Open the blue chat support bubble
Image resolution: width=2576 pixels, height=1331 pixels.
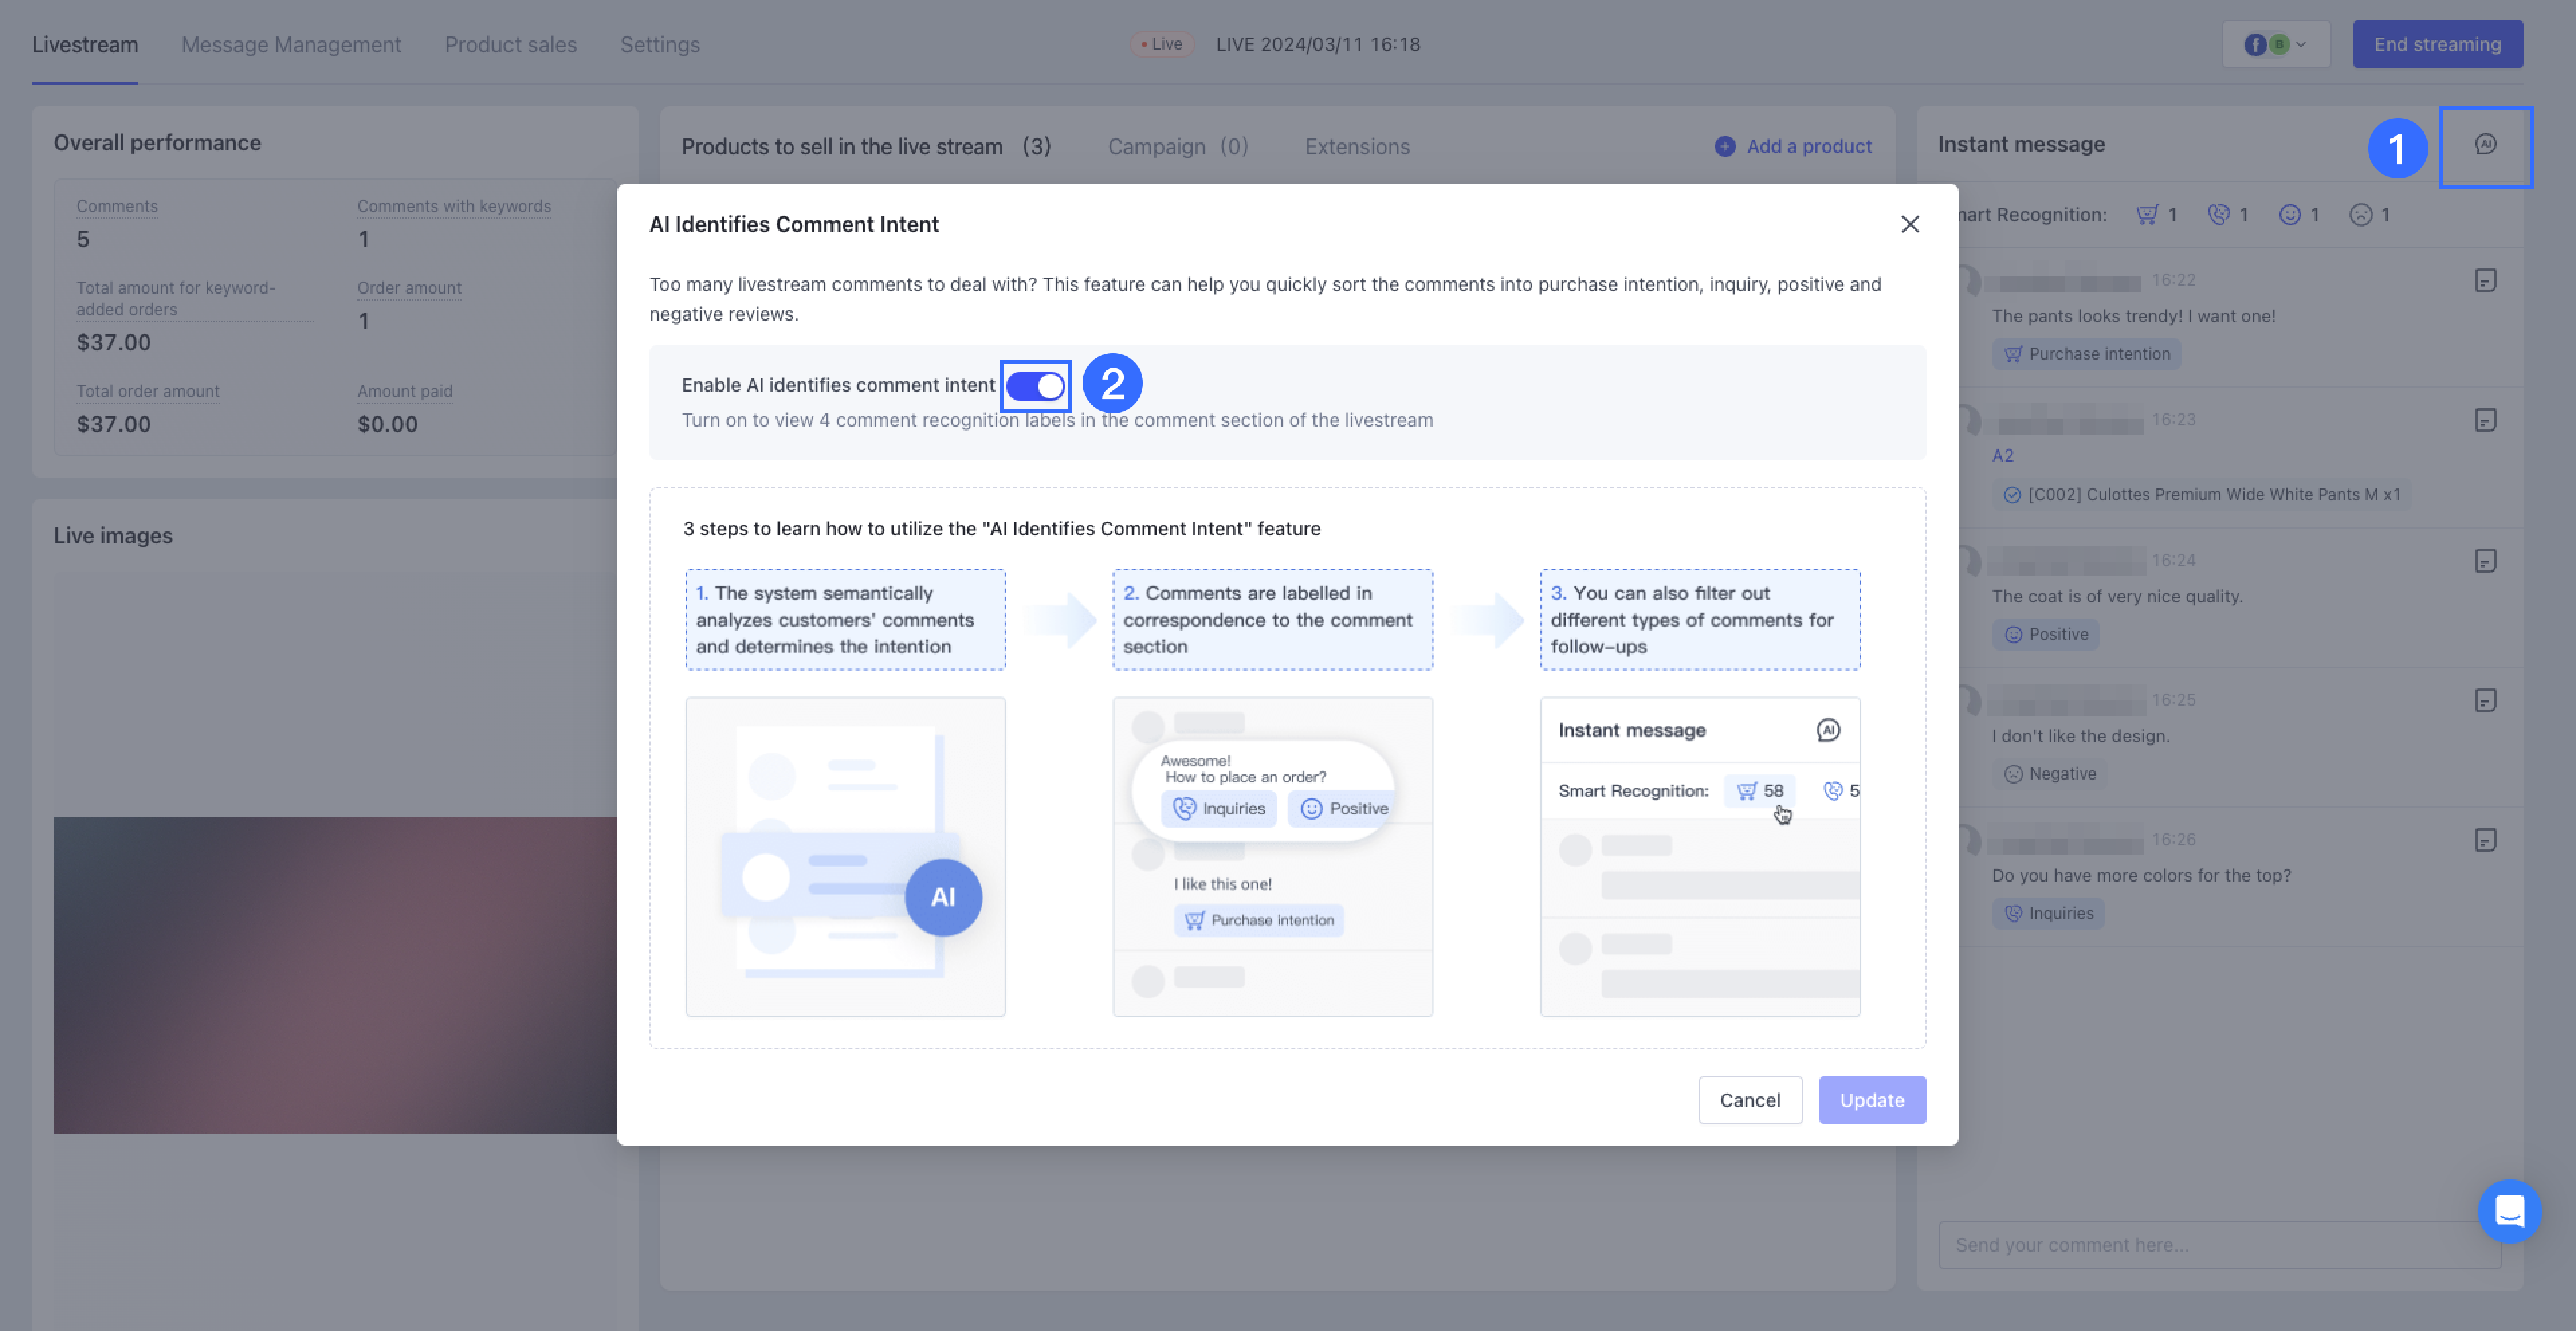(x=2509, y=1211)
